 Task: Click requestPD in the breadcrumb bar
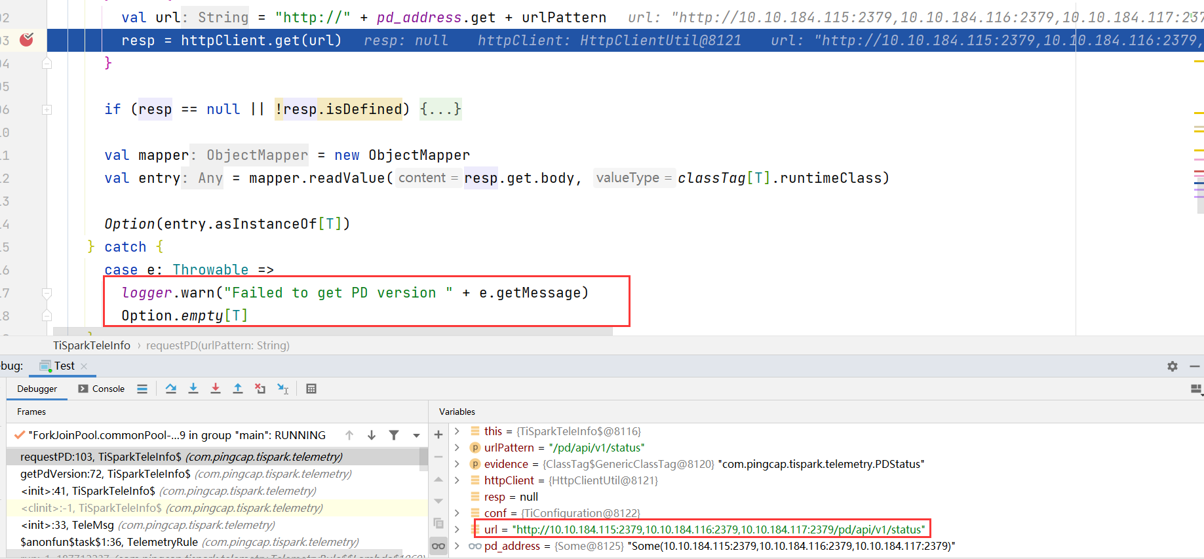pyautogui.click(x=218, y=345)
